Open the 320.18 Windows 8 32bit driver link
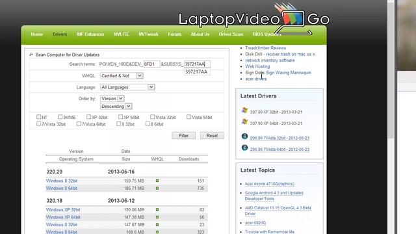The width and height of the screenshot is (416, 234). tap(62, 224)
